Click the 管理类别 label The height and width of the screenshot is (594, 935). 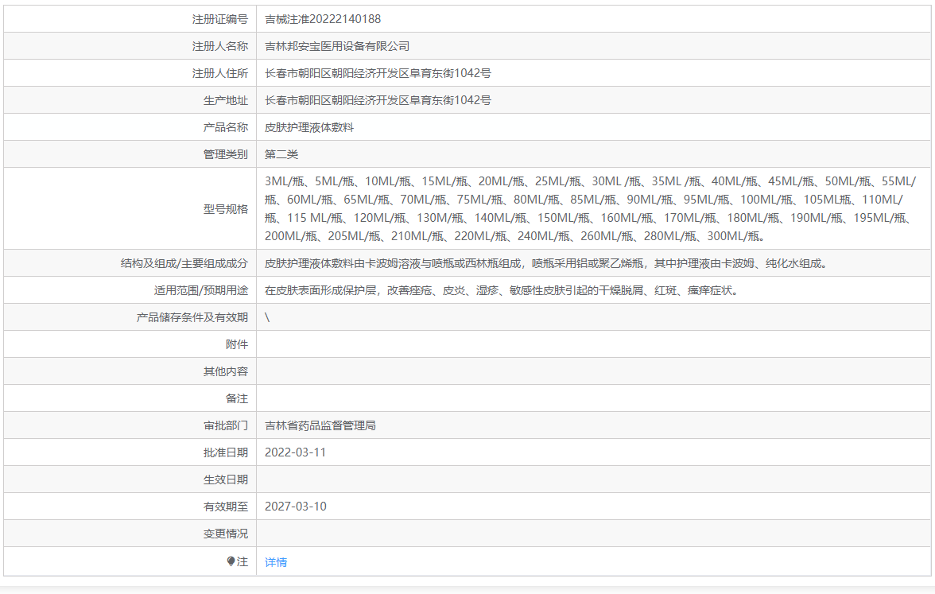pyautogui.click(x=226, y=154)
